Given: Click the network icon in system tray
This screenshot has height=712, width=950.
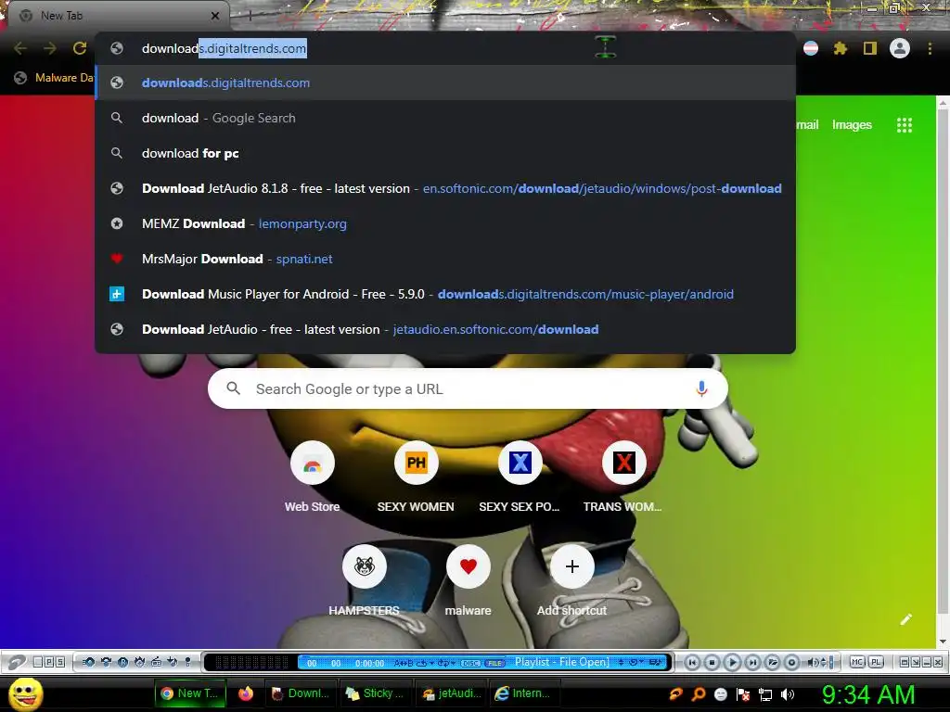Looking at the screenshot, I should click(x=765, y=694).
